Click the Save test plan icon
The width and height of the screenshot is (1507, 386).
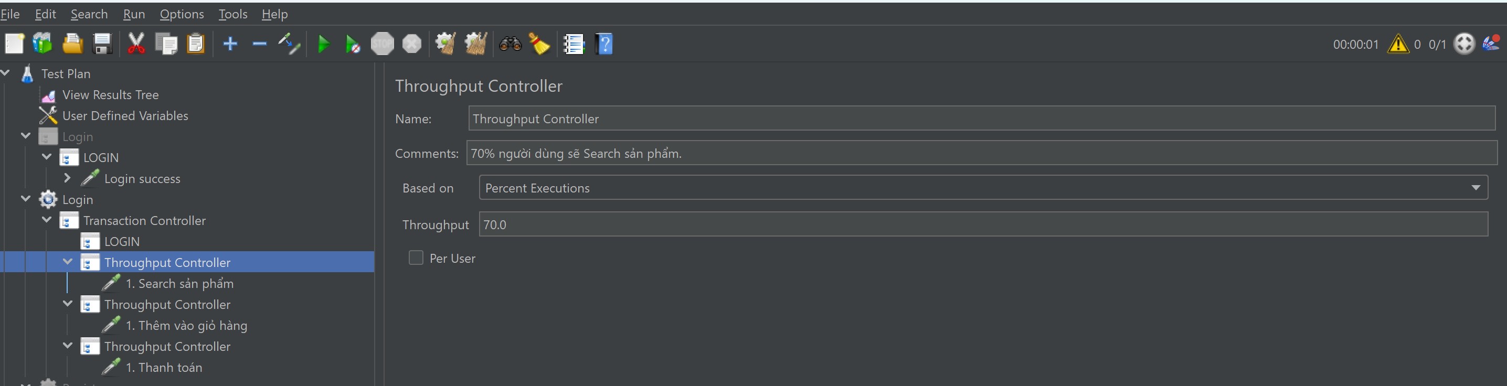point(102,44)
